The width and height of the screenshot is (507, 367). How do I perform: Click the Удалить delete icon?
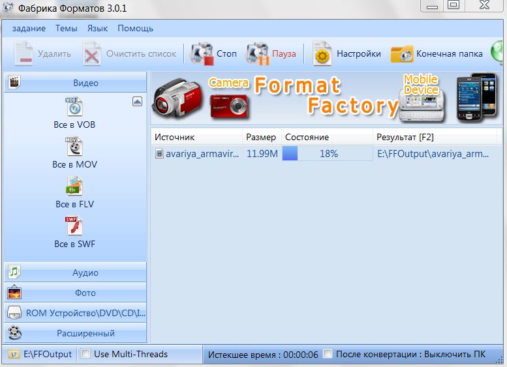coord(23,53)
